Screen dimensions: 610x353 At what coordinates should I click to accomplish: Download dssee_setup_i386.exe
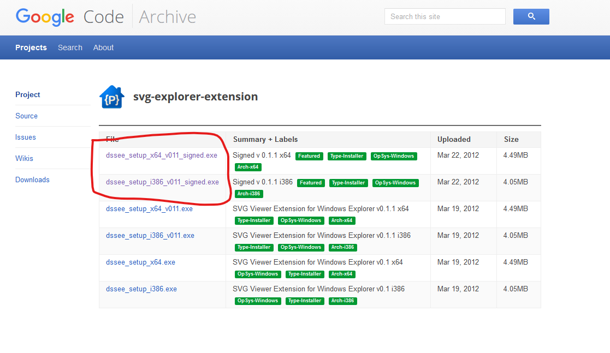point(141,289)
